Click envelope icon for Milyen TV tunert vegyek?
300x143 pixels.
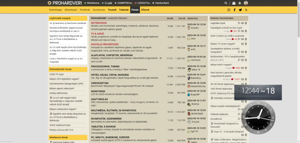tap(243, 44)
